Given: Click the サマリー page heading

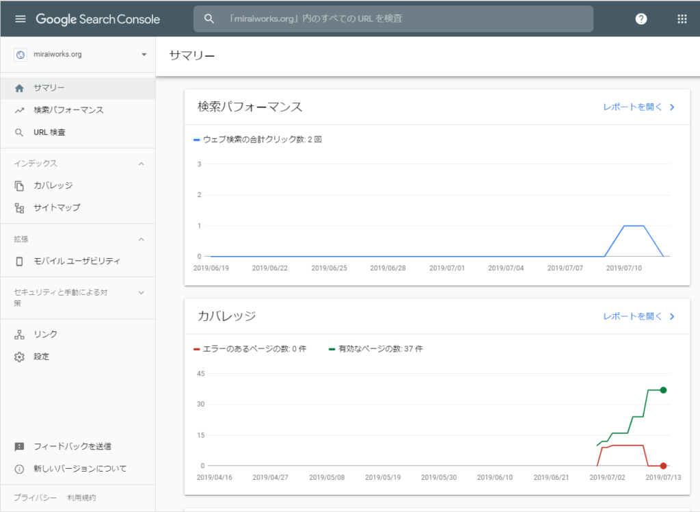Looking at the screenshot, I should click(192, 56).
